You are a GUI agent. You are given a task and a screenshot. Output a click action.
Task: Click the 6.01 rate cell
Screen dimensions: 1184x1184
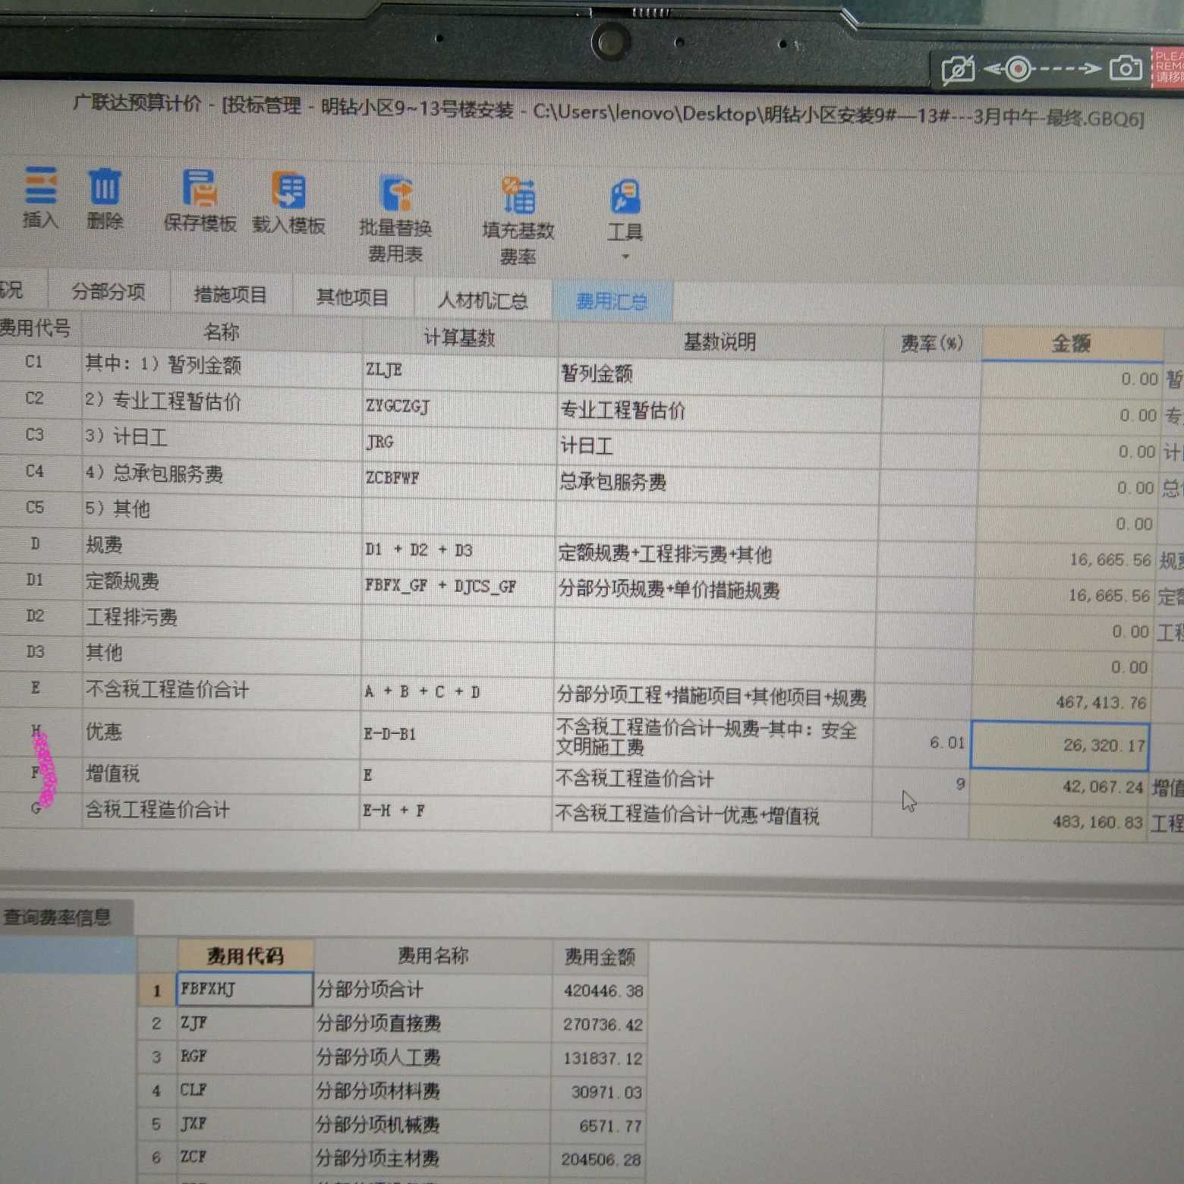pos(921,742)
